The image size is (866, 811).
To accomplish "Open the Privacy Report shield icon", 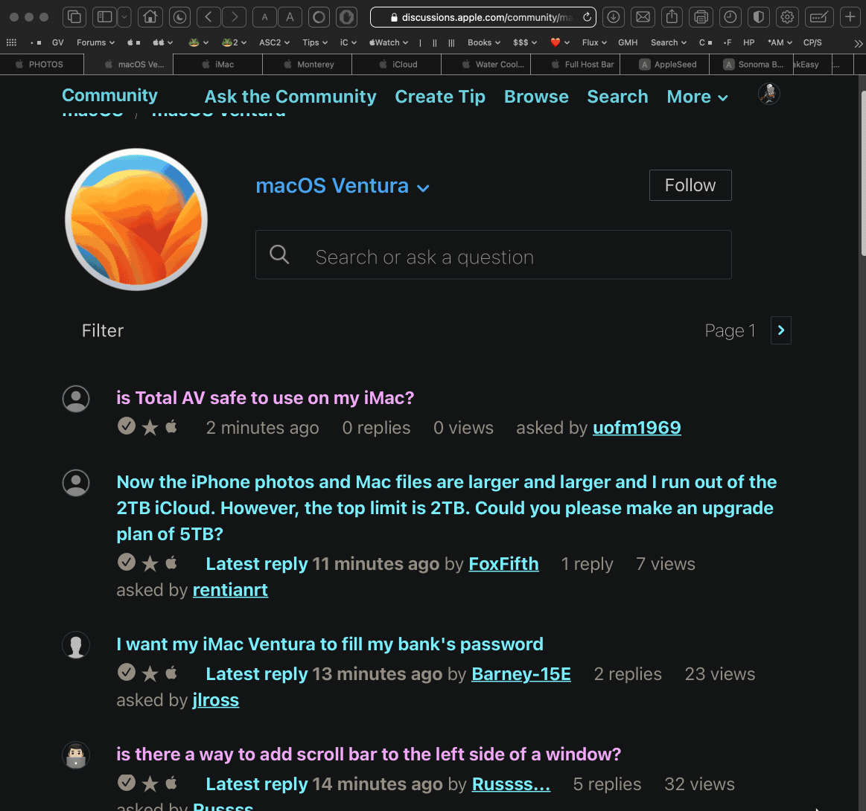I will (758, 17).
